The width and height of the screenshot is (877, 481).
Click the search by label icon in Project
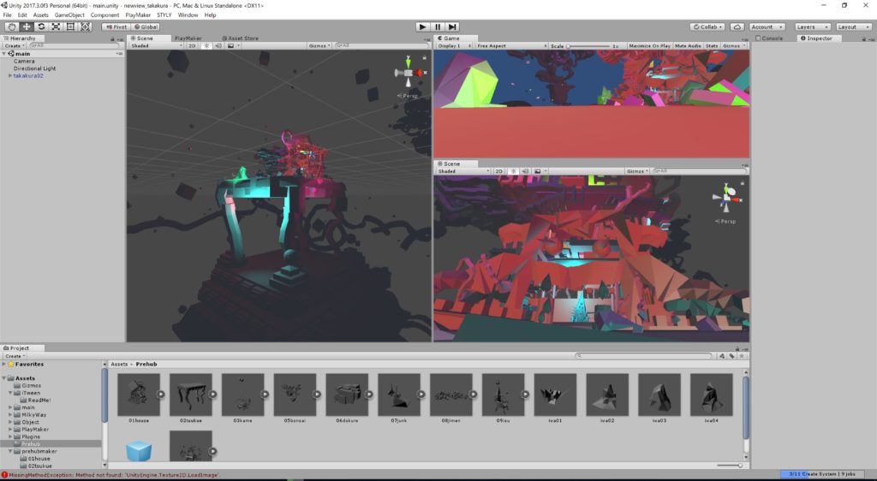731,356
